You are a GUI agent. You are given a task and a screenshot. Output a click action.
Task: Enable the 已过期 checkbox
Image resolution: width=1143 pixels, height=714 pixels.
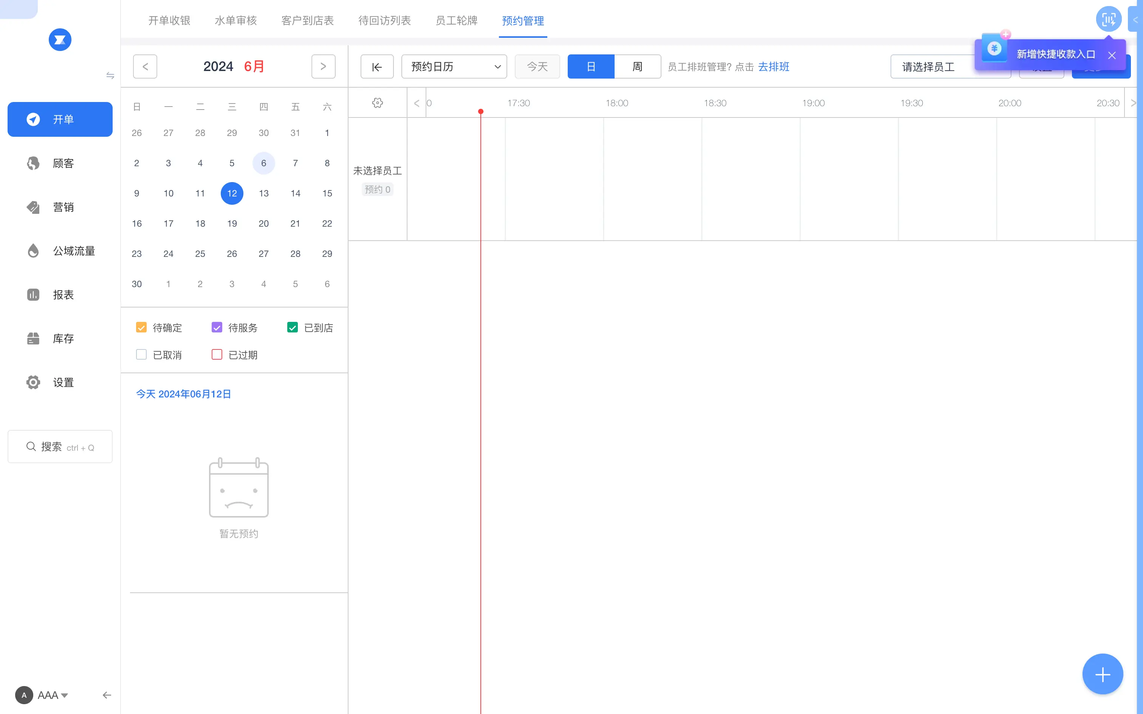[217, 355]
